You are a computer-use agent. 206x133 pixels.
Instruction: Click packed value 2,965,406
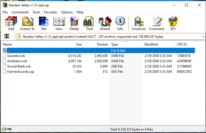(101, 56)
